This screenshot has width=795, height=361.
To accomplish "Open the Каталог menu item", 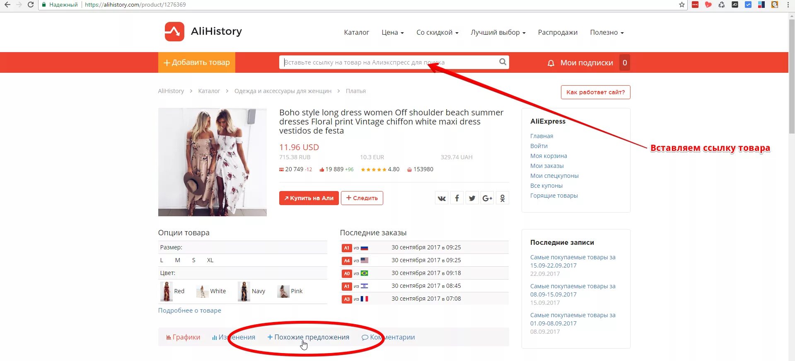I will pyautogui.click(x=356, y=32).
